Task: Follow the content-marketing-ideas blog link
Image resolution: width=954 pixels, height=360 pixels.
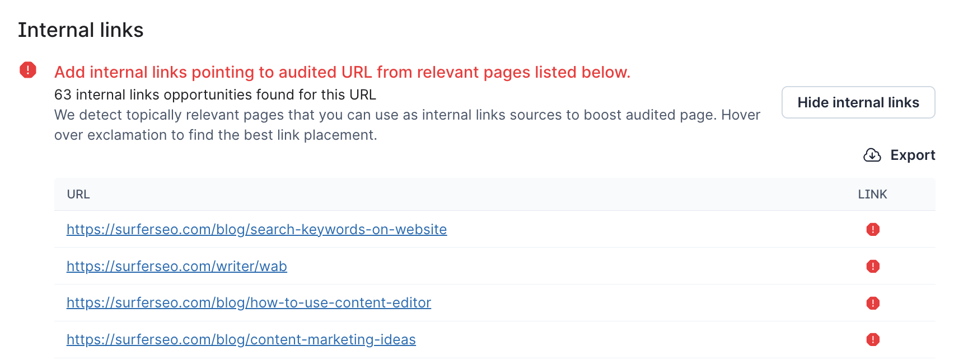Action: (241, 339)
